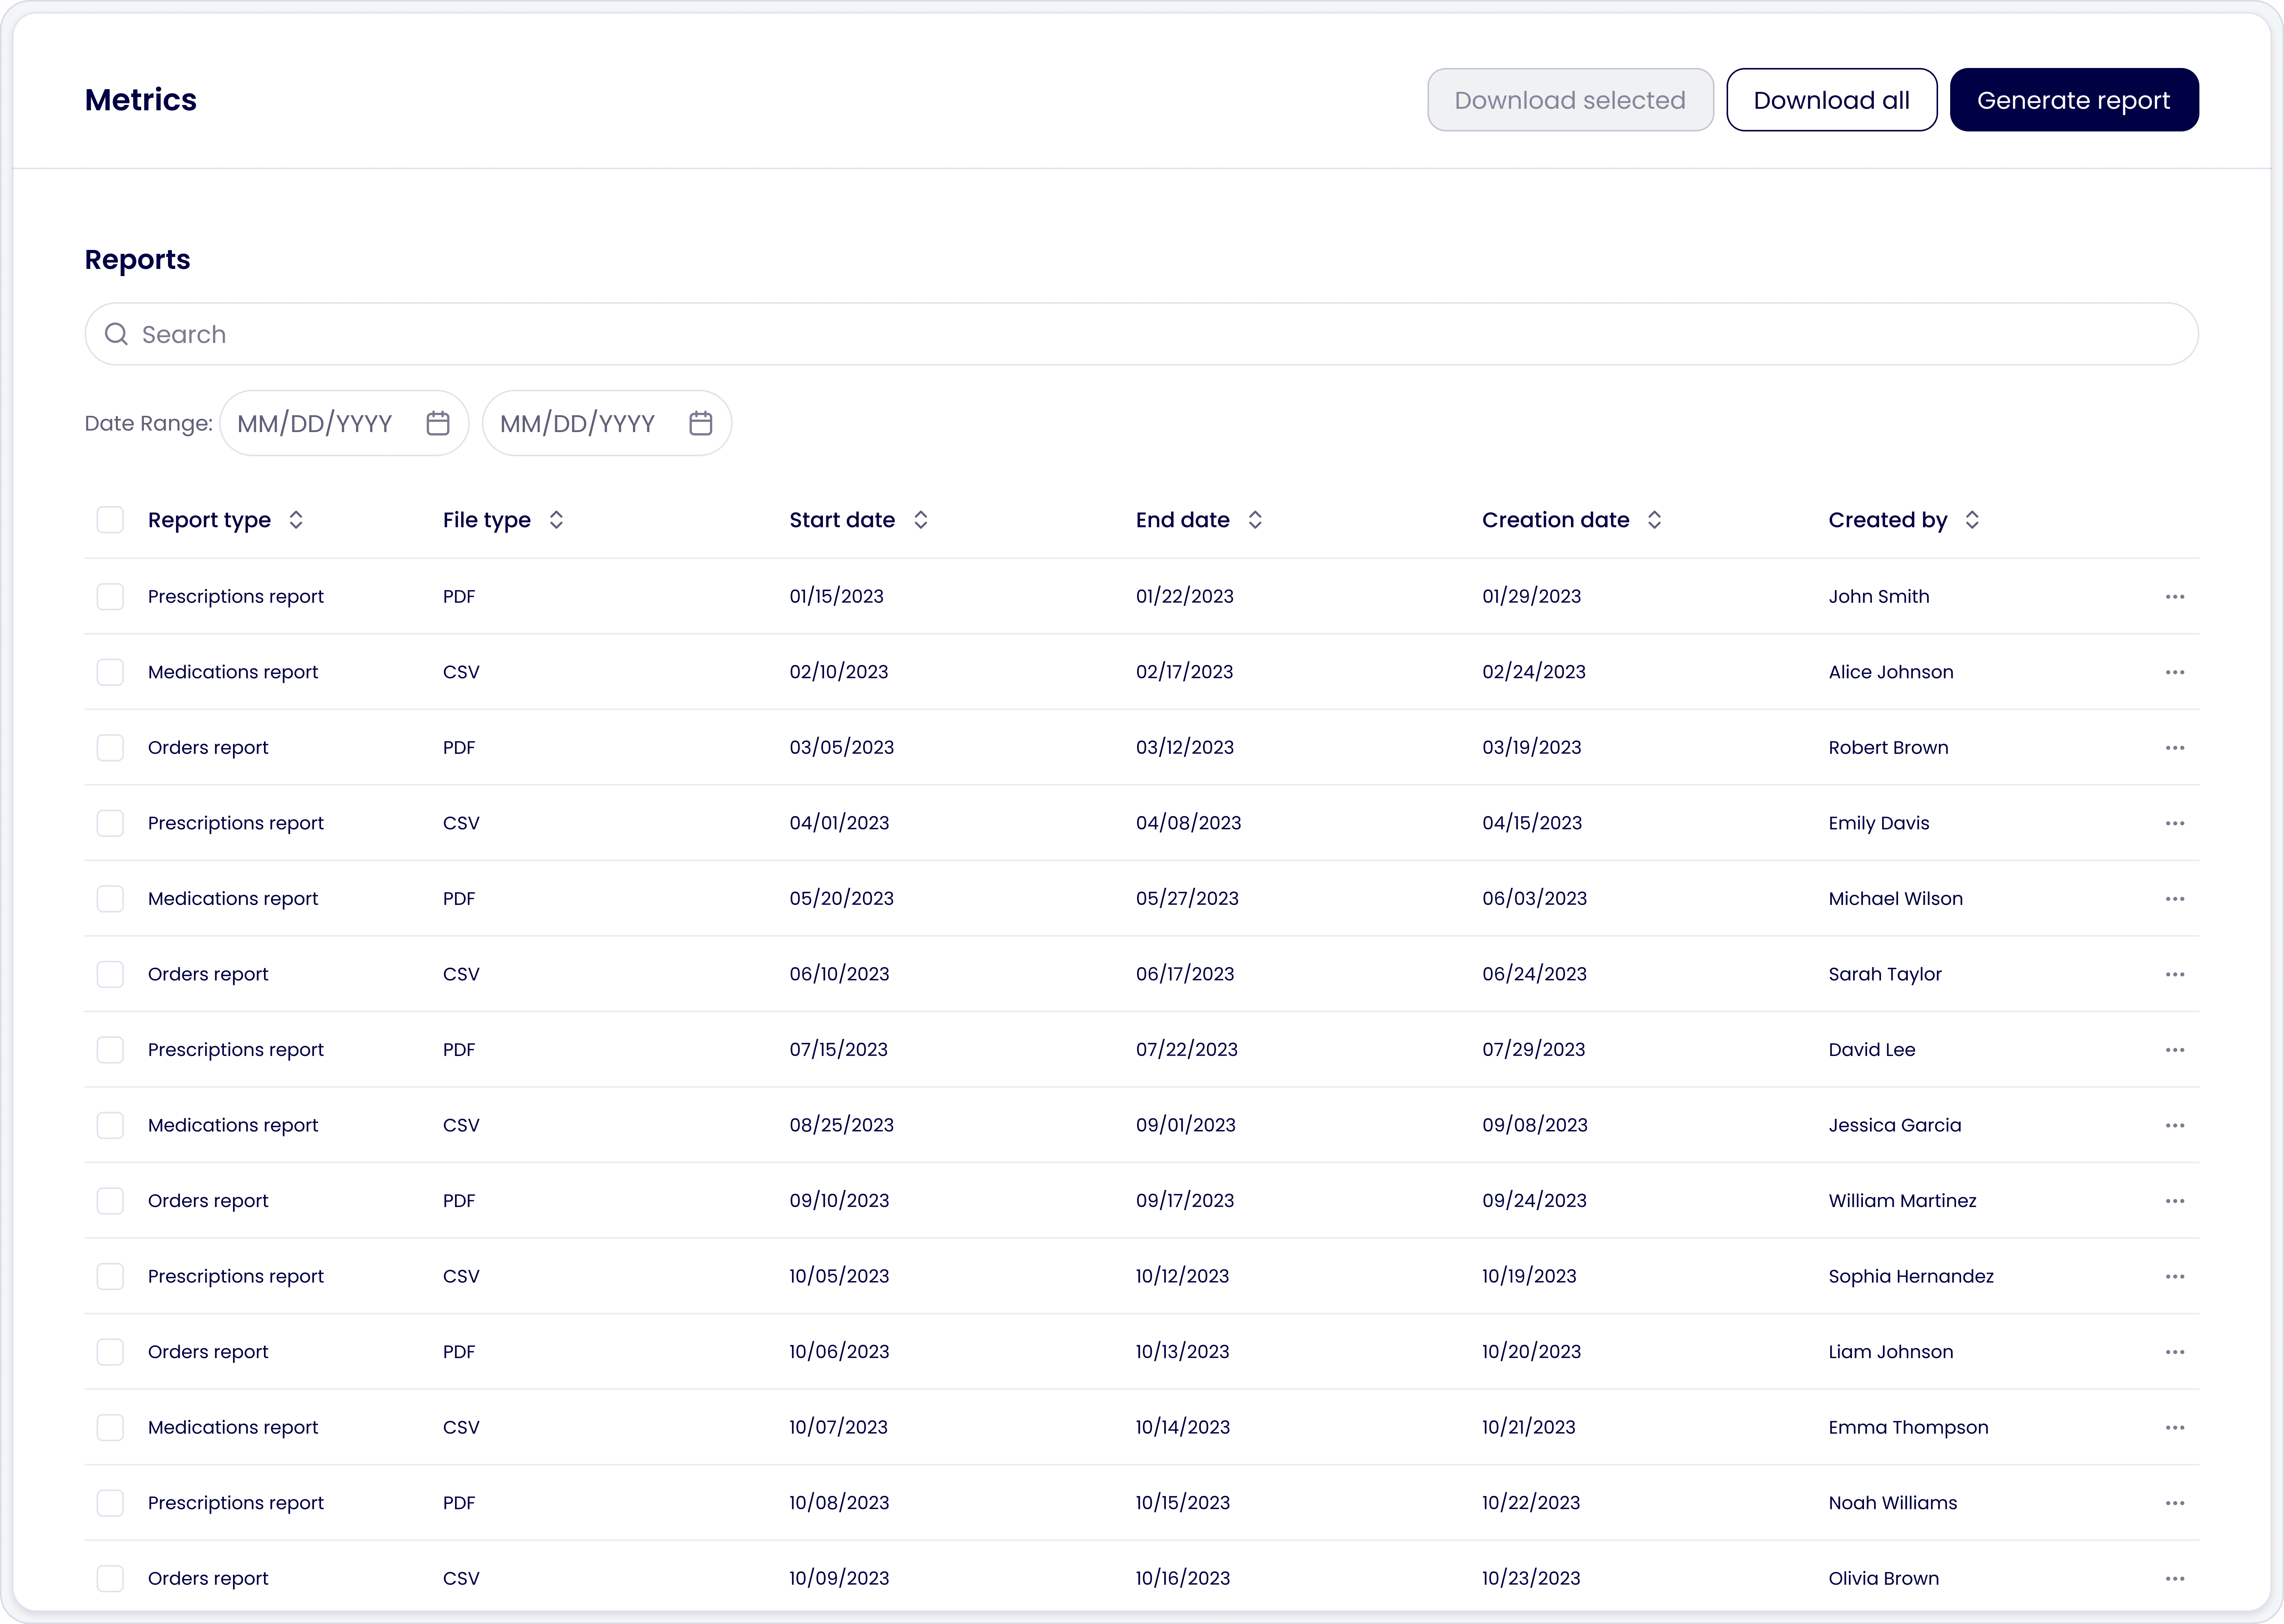Check the row created by Jessica Garcia
The height and width of the screenshot is (1624, 2284).
pos(110,1125)
